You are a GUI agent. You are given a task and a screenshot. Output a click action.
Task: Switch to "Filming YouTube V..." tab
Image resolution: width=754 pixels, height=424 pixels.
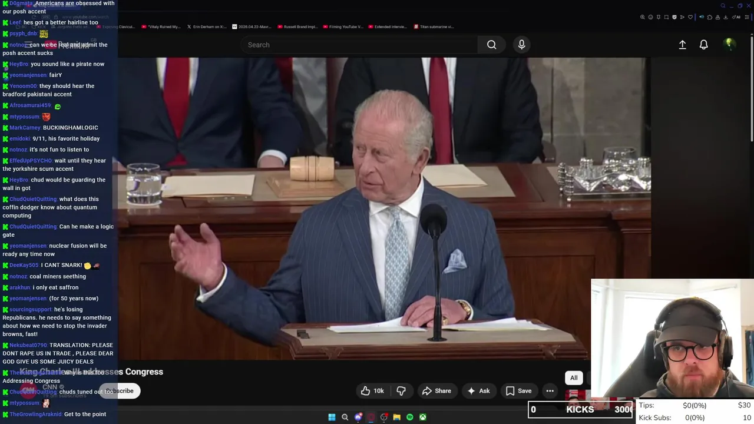tap(343, 26)
